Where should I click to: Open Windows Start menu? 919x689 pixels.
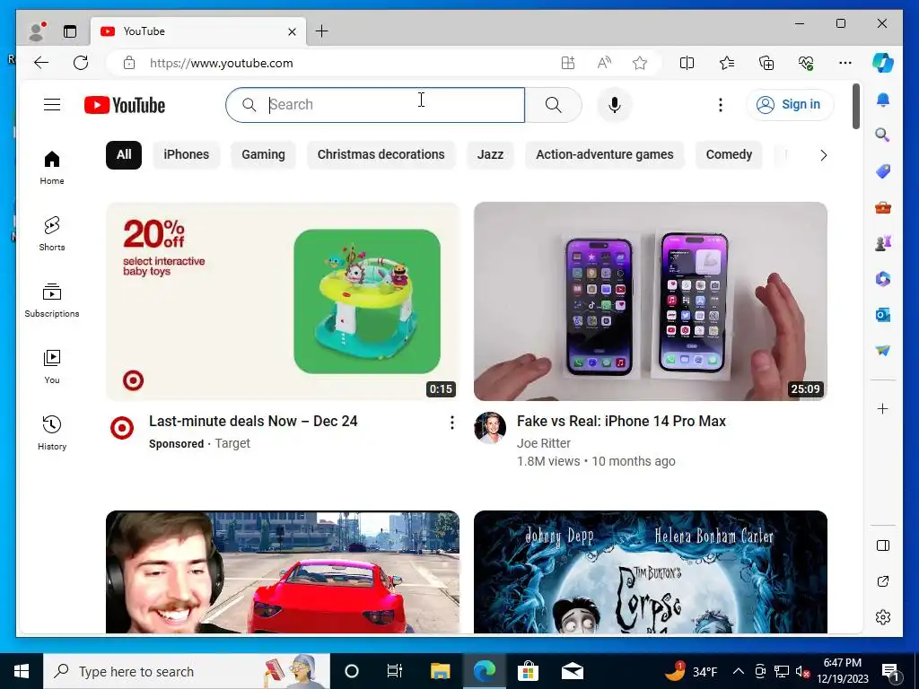click(x=22, y=671)
